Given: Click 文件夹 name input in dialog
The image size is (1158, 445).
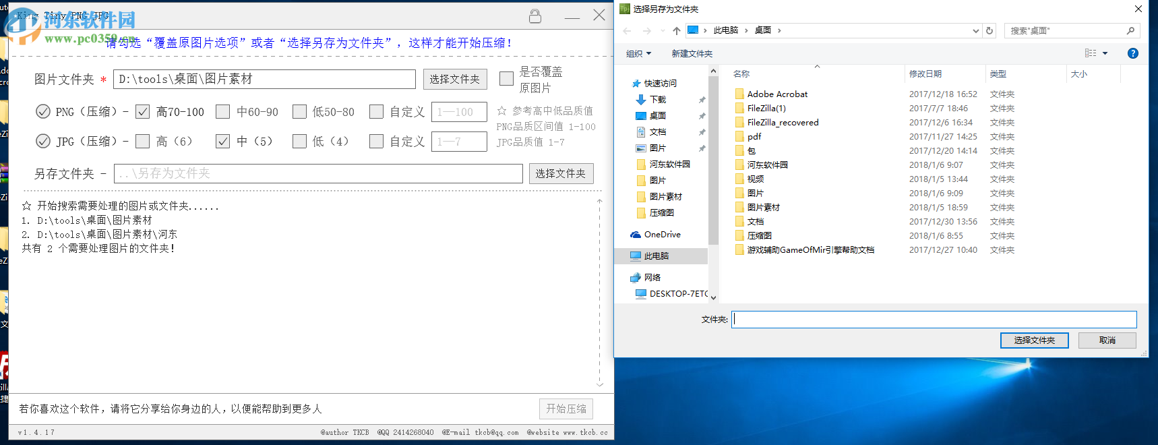Looking at the screenshot, I should coord(934,320).
